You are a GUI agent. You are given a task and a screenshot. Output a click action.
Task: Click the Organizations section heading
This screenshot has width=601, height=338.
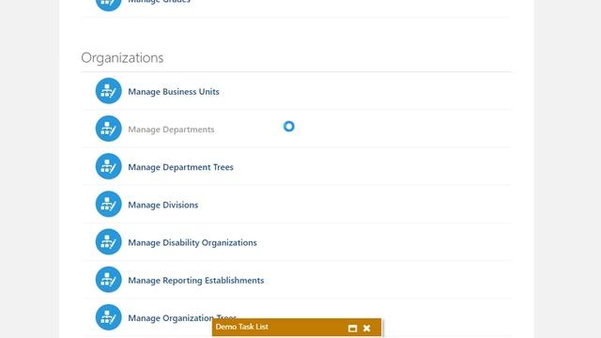(x=122, y=58)
